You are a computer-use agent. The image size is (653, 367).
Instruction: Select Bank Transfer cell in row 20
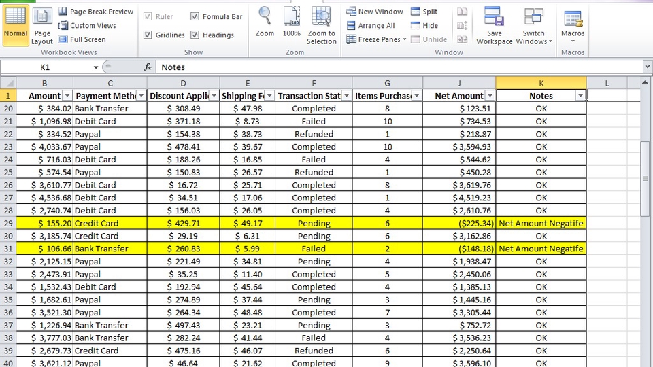[110, 108]
